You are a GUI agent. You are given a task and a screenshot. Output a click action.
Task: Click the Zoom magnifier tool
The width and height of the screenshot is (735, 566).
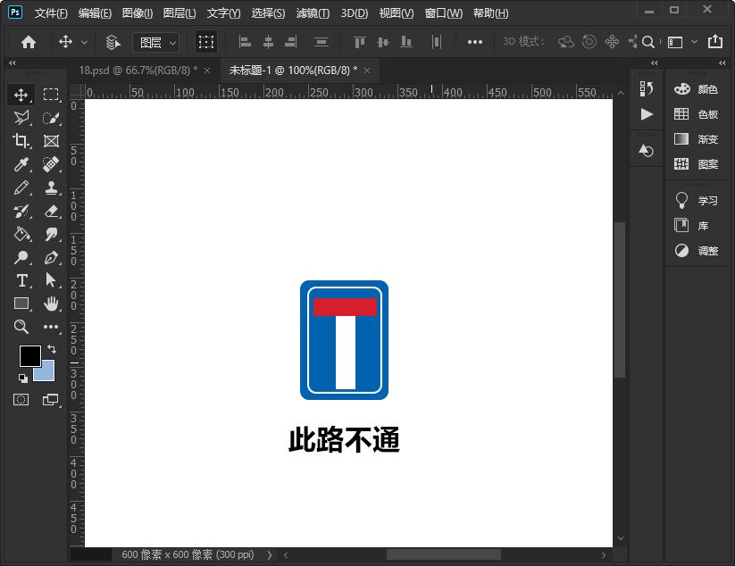click(21, 327)
